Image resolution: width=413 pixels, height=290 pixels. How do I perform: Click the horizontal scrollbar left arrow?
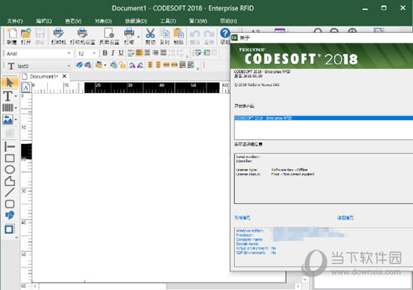tap(35, 286)
